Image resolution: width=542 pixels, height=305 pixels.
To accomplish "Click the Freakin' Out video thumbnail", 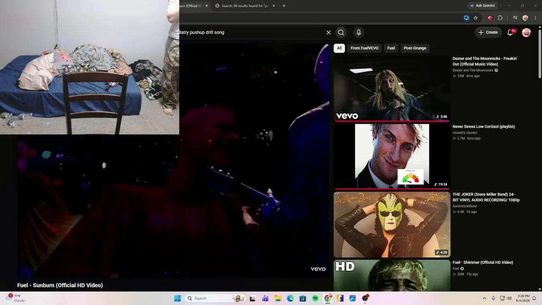I will (392, 89).
